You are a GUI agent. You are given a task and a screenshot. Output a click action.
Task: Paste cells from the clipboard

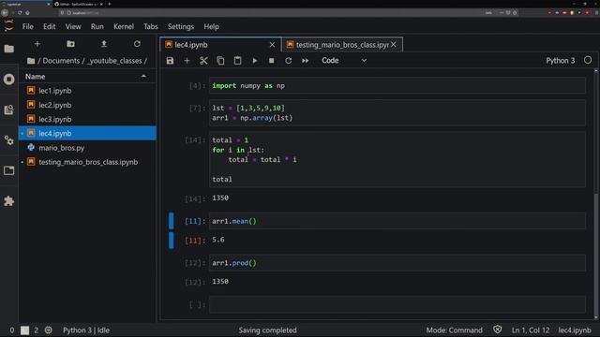click(x=237, y=60)
